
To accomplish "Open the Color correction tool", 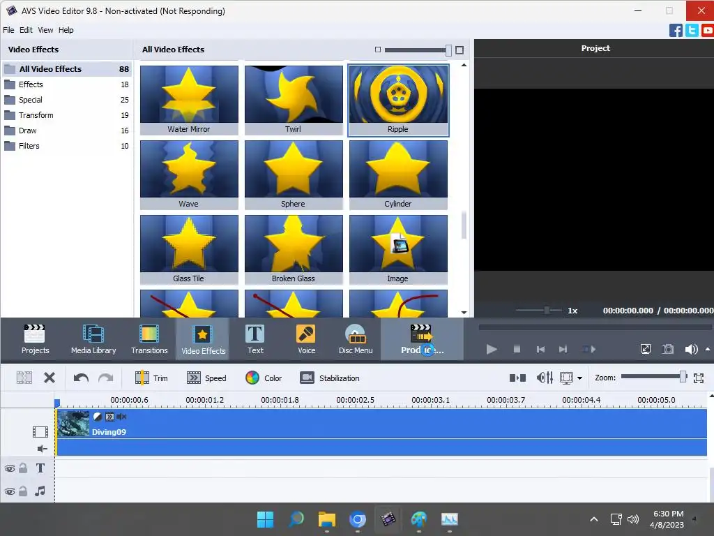I will [264, 378].
